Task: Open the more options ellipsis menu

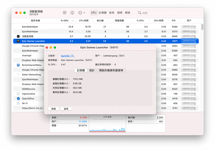Action: tap(82, 13)
